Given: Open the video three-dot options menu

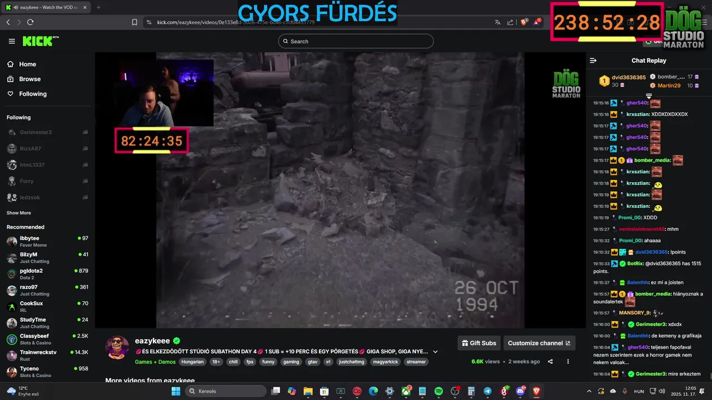Looking at the screenshot, I should click(568, 361).
